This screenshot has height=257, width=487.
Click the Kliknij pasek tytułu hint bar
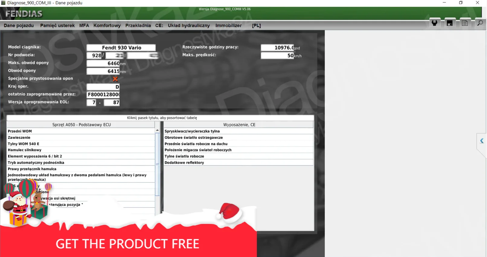[160, 118]
